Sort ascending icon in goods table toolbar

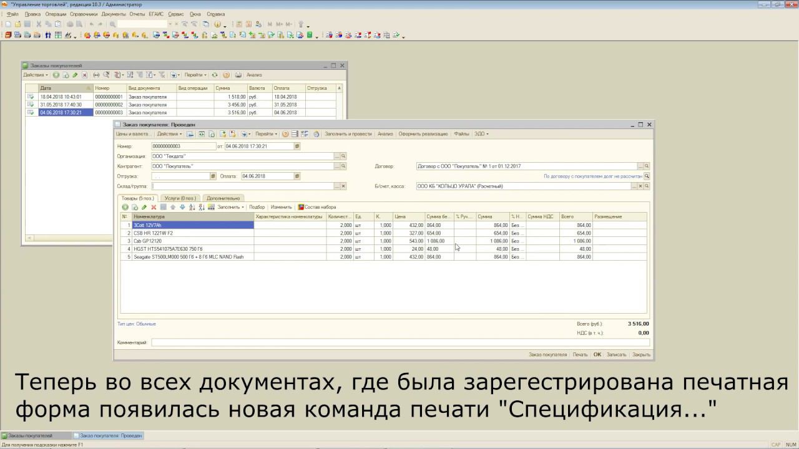click(192, 207)
